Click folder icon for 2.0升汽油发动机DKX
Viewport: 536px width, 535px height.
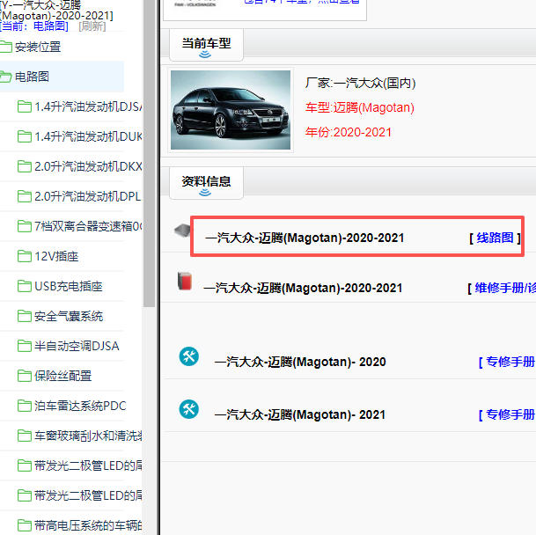click(x=25, y=166)
